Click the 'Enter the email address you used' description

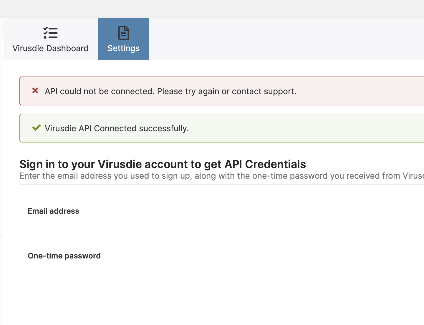coord(222,176)
